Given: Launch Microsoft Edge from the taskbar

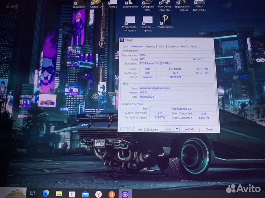Looking at the screenshot, I should (46, 193).
